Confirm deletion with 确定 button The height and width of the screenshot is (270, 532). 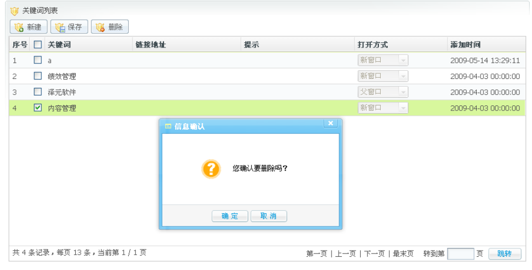pos(230,216)
